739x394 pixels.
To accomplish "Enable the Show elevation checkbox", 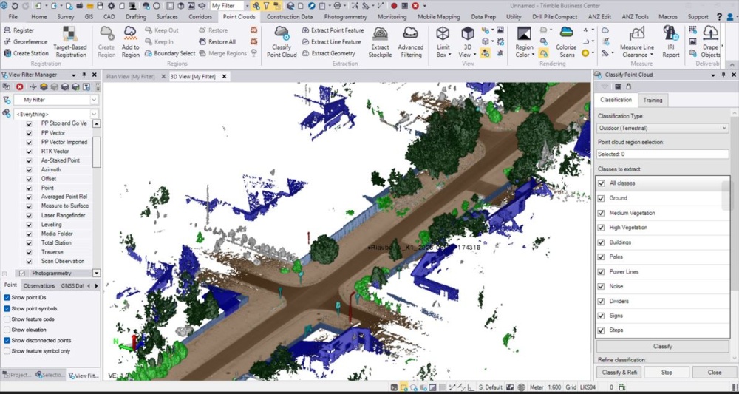I will pos(7,330).
